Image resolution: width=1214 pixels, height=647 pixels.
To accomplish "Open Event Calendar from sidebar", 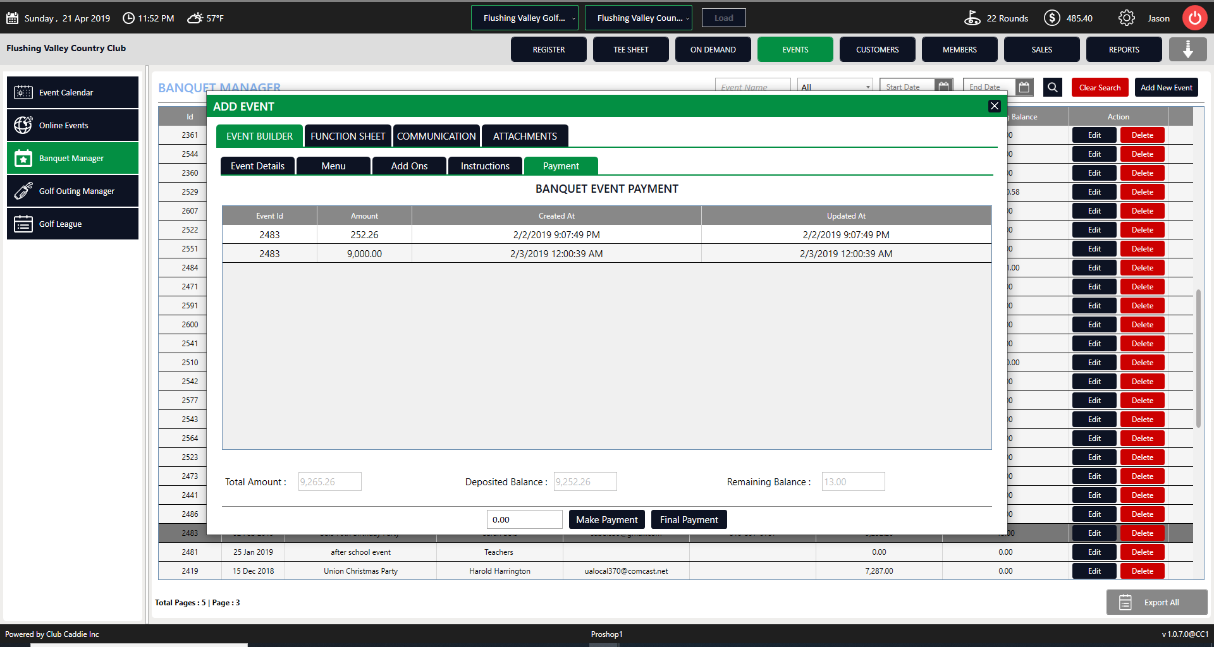I will pyautogui.click(x=73, y=93).
